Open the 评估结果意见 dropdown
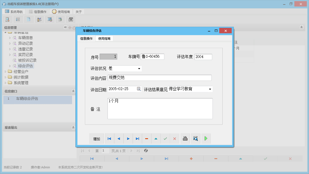309x174 pixels. pyautogui.click(x=209, y=89)
